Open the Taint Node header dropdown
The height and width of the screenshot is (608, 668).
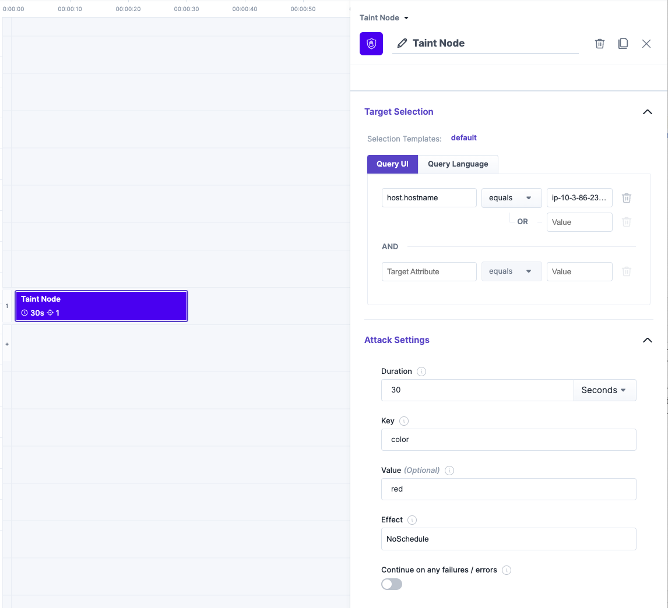coord(406,18)
